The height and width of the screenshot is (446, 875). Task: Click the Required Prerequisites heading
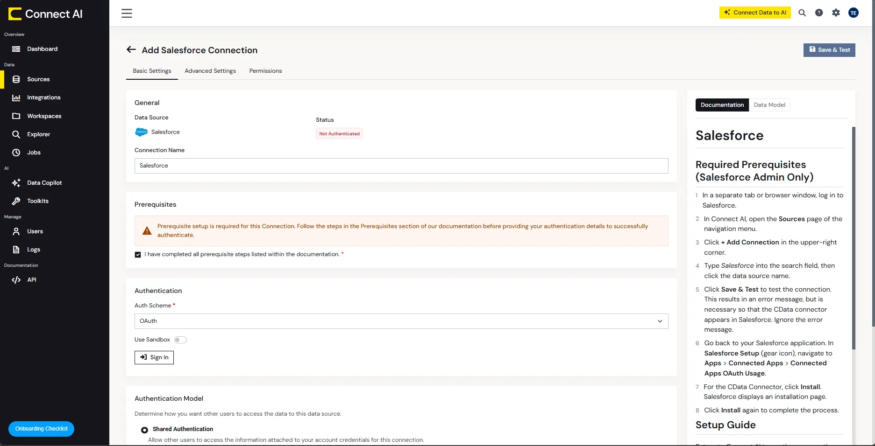pyautogui.click(x=754, y=171)
